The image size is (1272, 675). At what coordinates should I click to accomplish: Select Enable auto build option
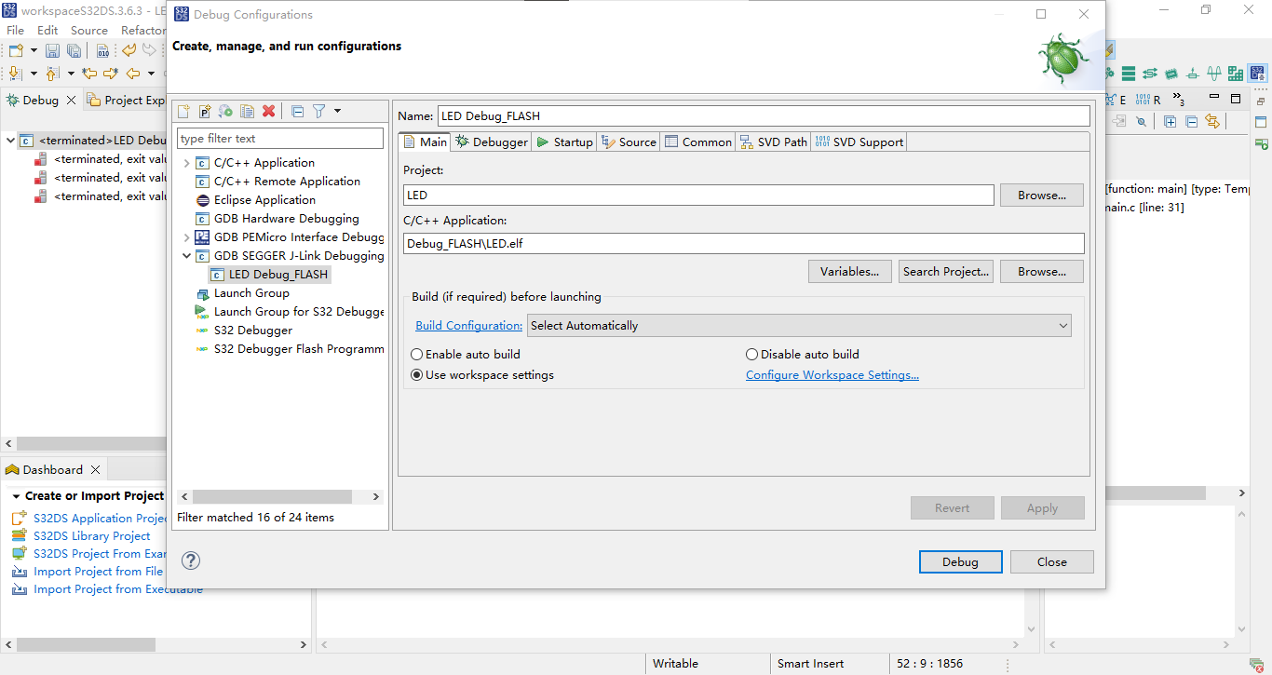click(x=466, y=355)
